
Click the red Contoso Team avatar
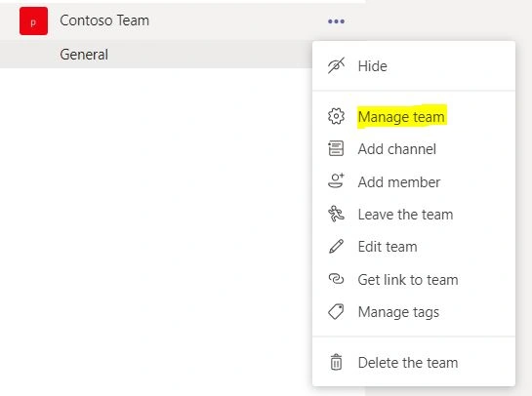coord(33,21)
